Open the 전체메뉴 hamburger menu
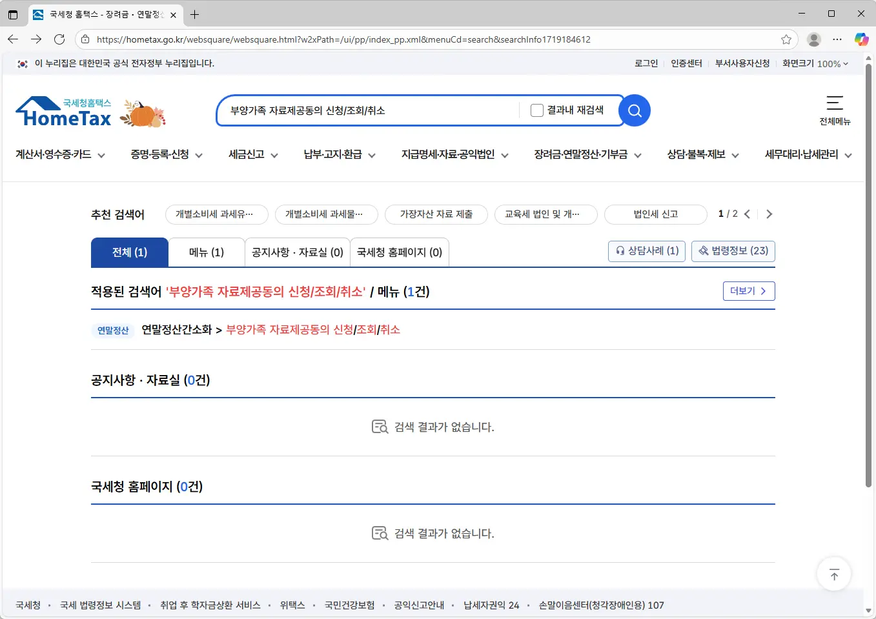 click(x=834, y=110)
